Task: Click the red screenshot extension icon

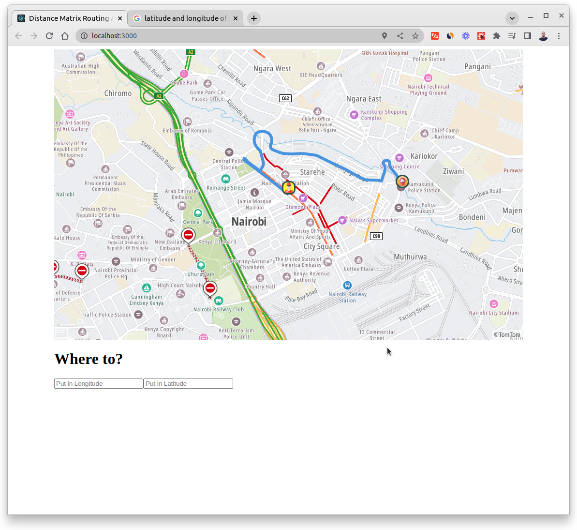Action: click(481, 36)
